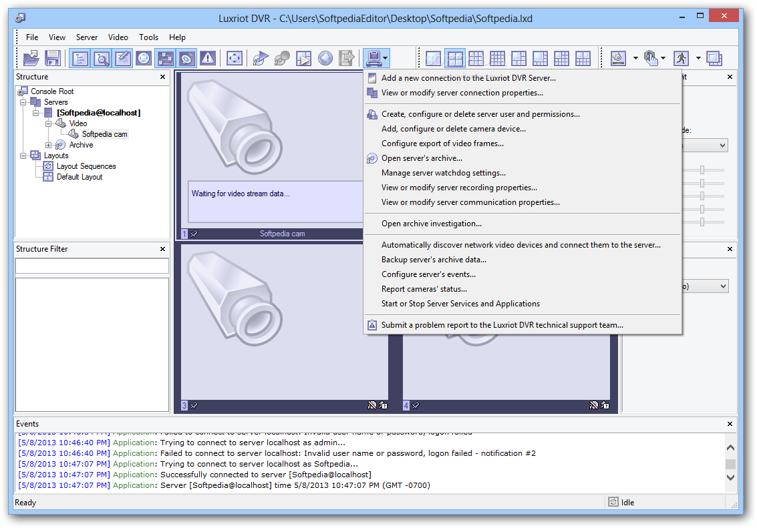
Task: Choose Create, configure or delete server user and permissions
Action: 522,114
